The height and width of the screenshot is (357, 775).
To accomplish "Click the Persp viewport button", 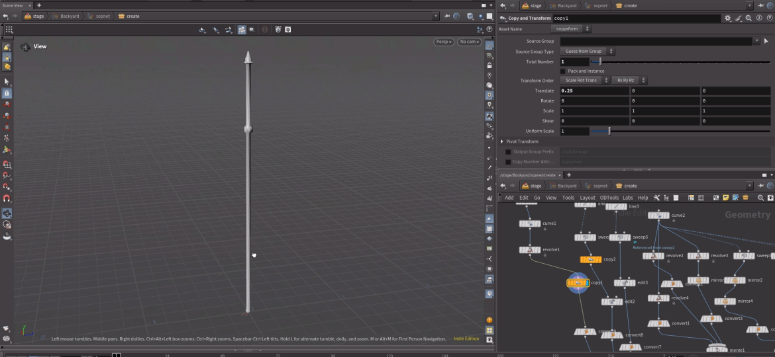I will pos(444,42).
